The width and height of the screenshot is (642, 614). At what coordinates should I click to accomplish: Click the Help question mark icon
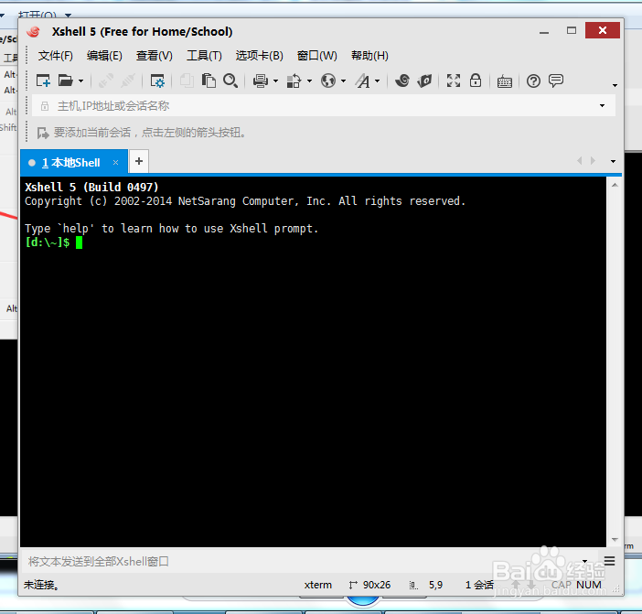[533, 81]
